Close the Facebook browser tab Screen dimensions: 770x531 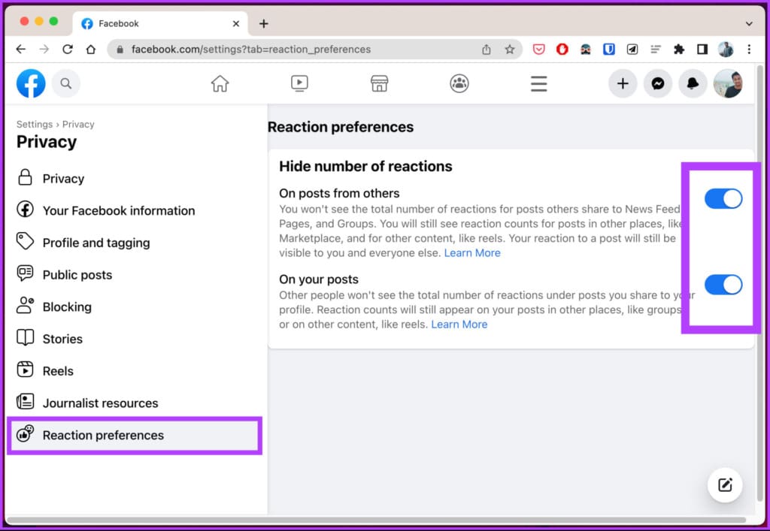(x=235, y=23)
